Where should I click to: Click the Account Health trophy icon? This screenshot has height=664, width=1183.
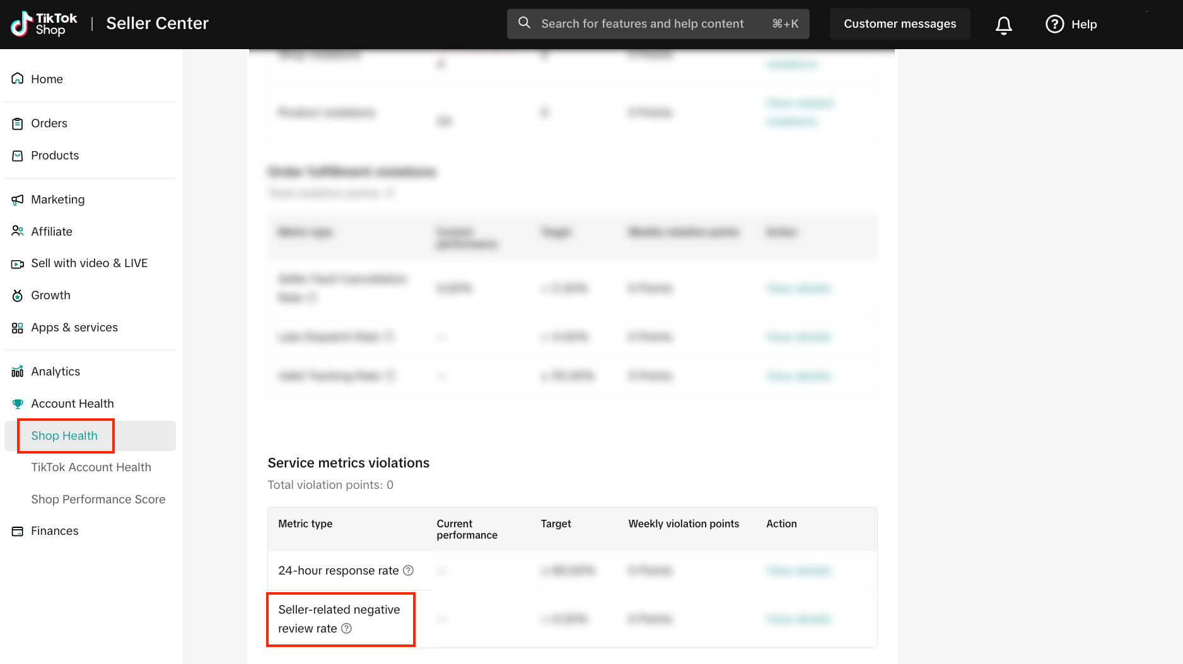18,404
